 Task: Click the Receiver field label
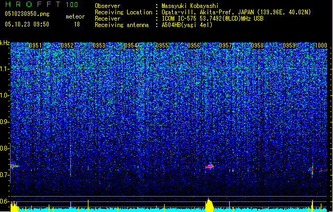point(107,19)
